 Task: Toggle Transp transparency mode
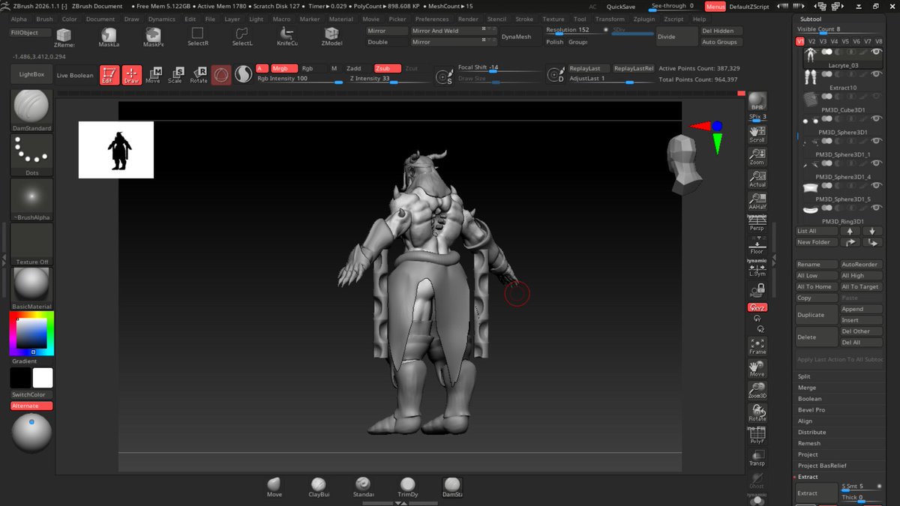pos(757,458)
